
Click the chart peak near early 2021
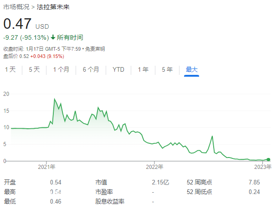click(54, 99)
